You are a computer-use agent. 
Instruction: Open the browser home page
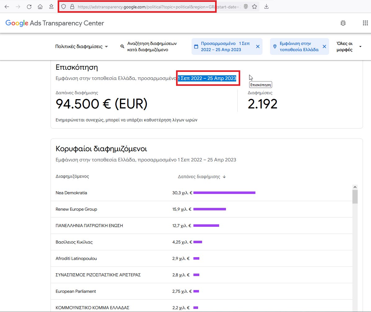coord(40,7)
